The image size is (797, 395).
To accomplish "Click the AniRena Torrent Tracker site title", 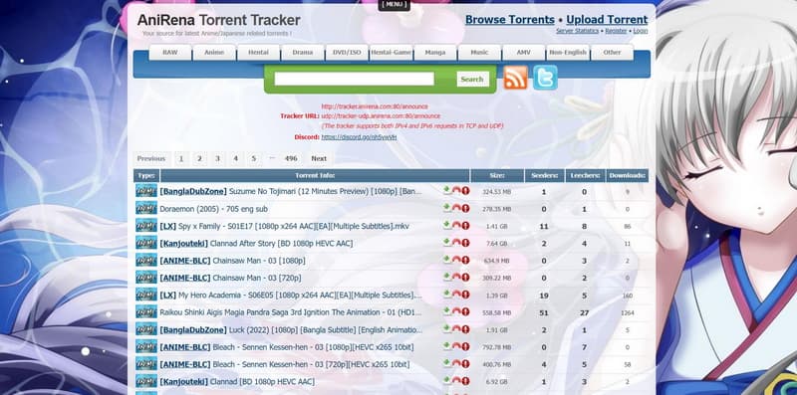I will (218, 20).
